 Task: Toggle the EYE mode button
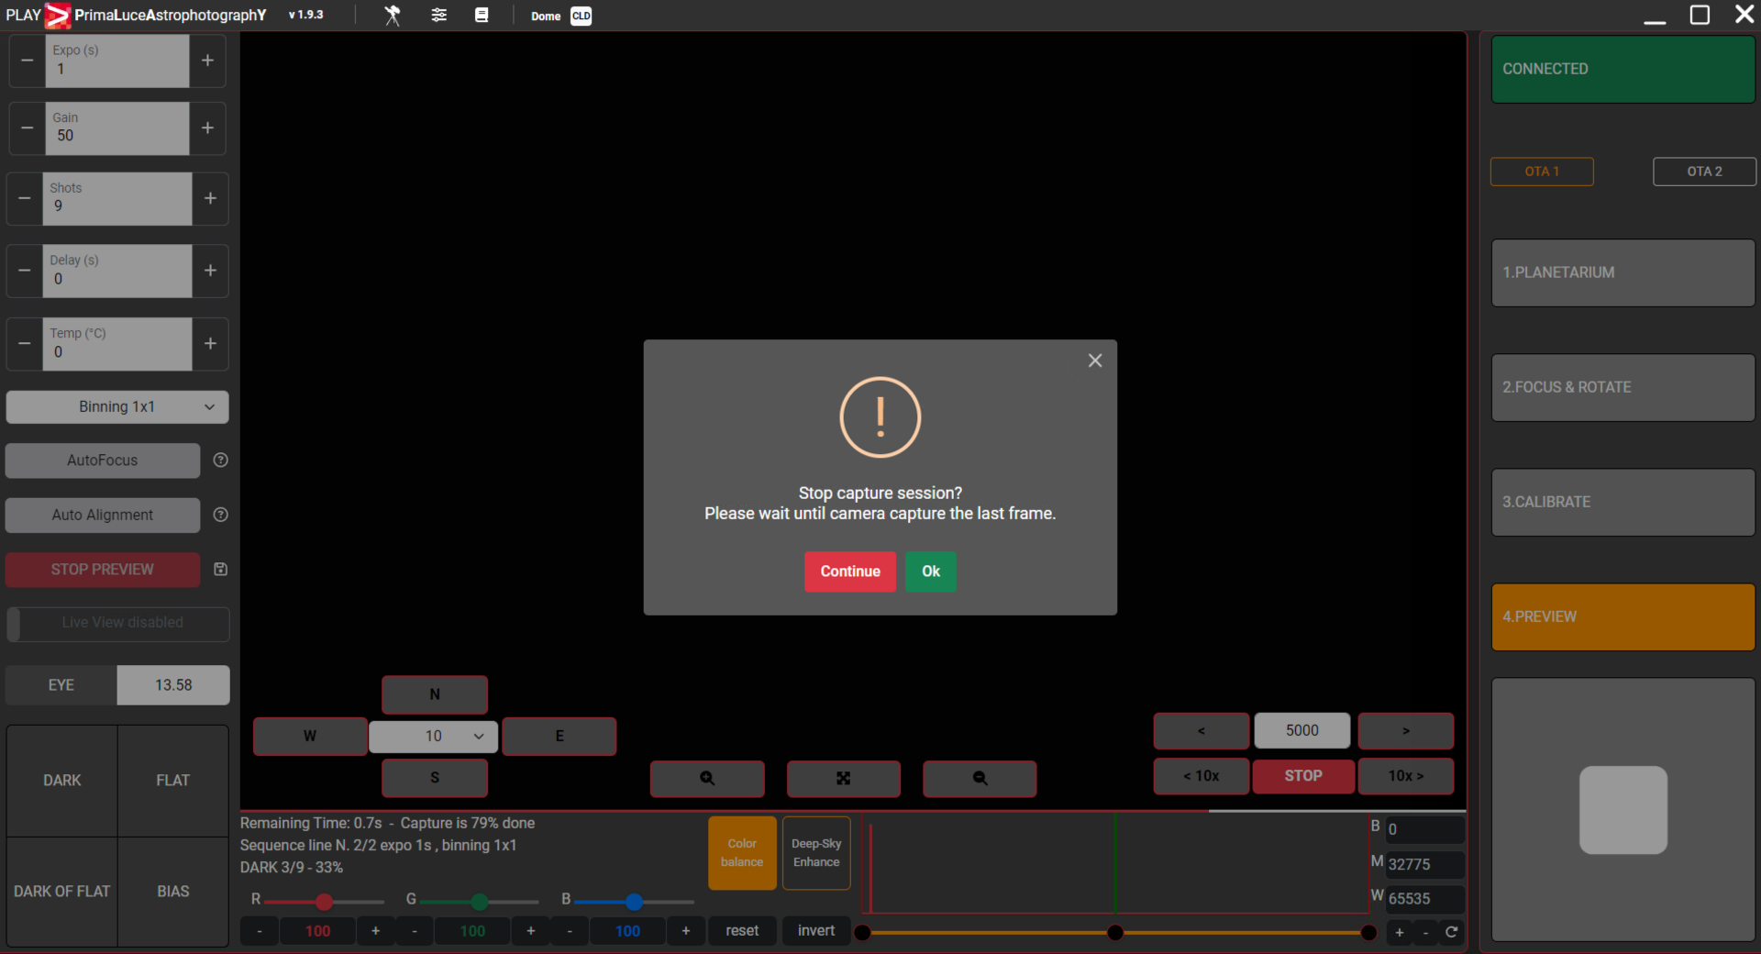tap(61, 685)
